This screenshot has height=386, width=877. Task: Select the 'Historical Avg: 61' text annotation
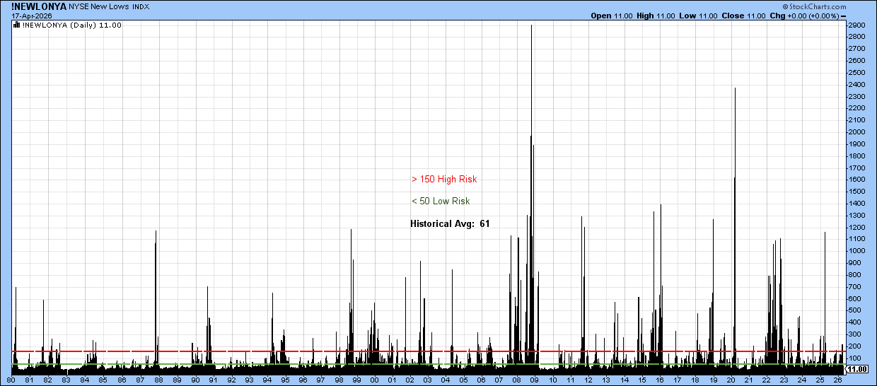point(450,224)
